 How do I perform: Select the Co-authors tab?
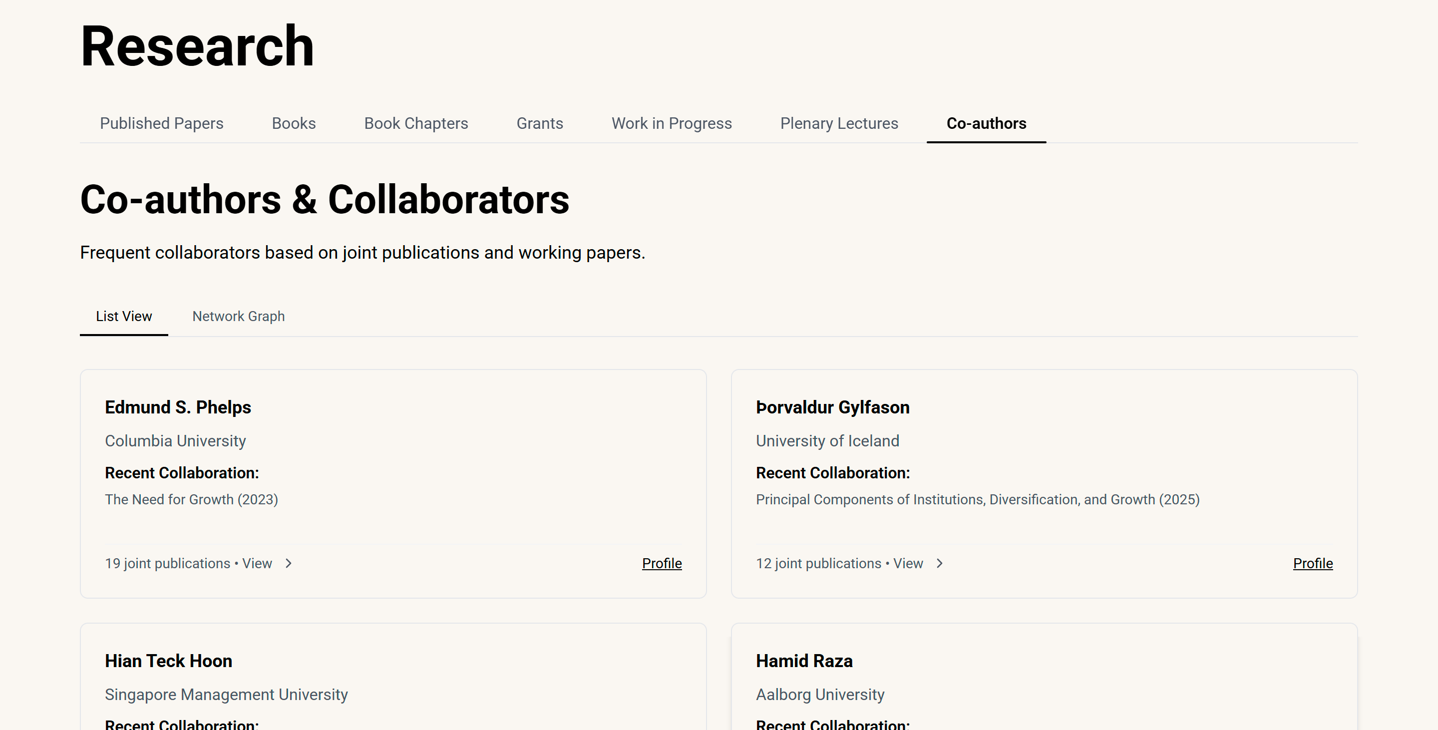(986, 123)
